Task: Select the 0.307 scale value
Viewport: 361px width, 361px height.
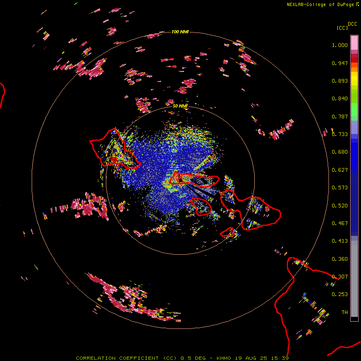Action: coord(340,277)
